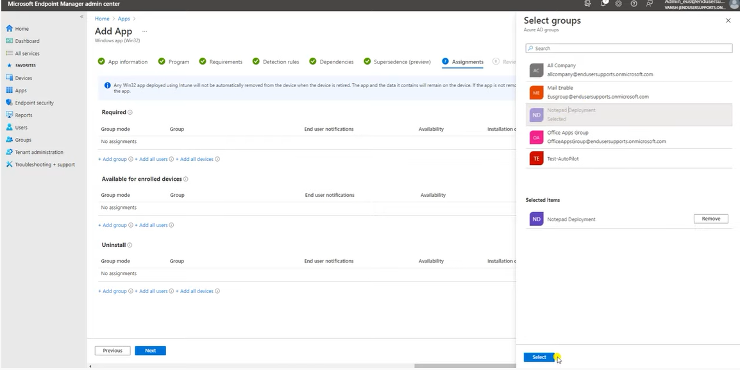Add group under Required section
The image size is (740, 370).
112,160
